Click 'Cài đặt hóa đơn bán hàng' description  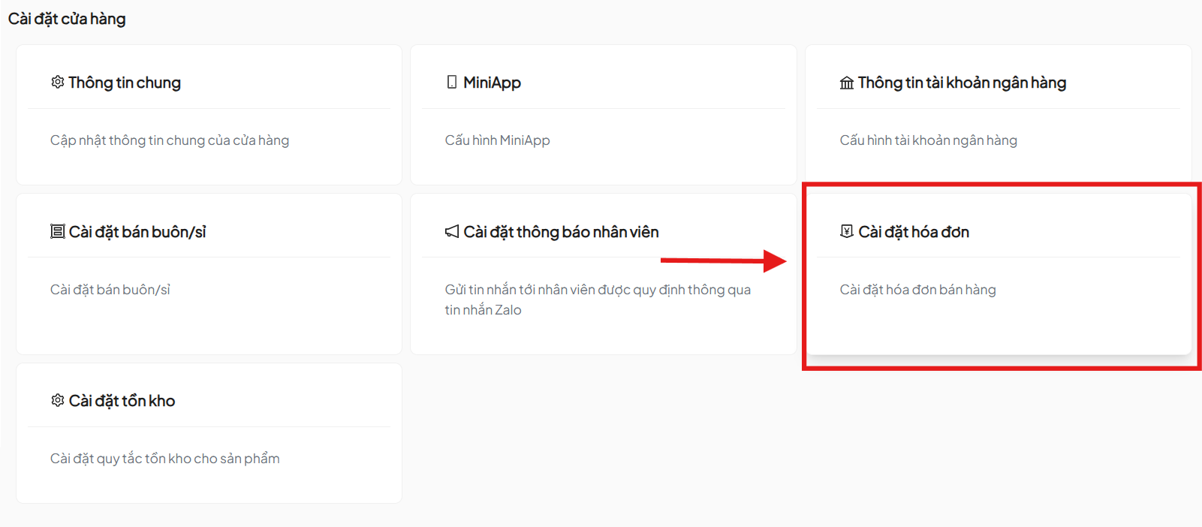917,290
